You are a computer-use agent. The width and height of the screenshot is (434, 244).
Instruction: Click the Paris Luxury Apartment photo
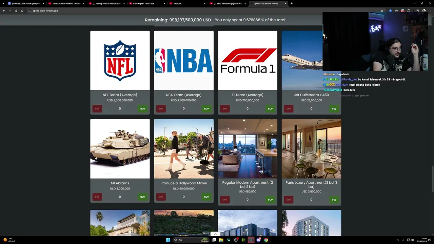pos(311,149)
